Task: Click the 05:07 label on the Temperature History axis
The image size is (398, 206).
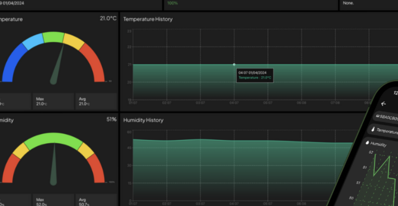Action: [267, 103]
